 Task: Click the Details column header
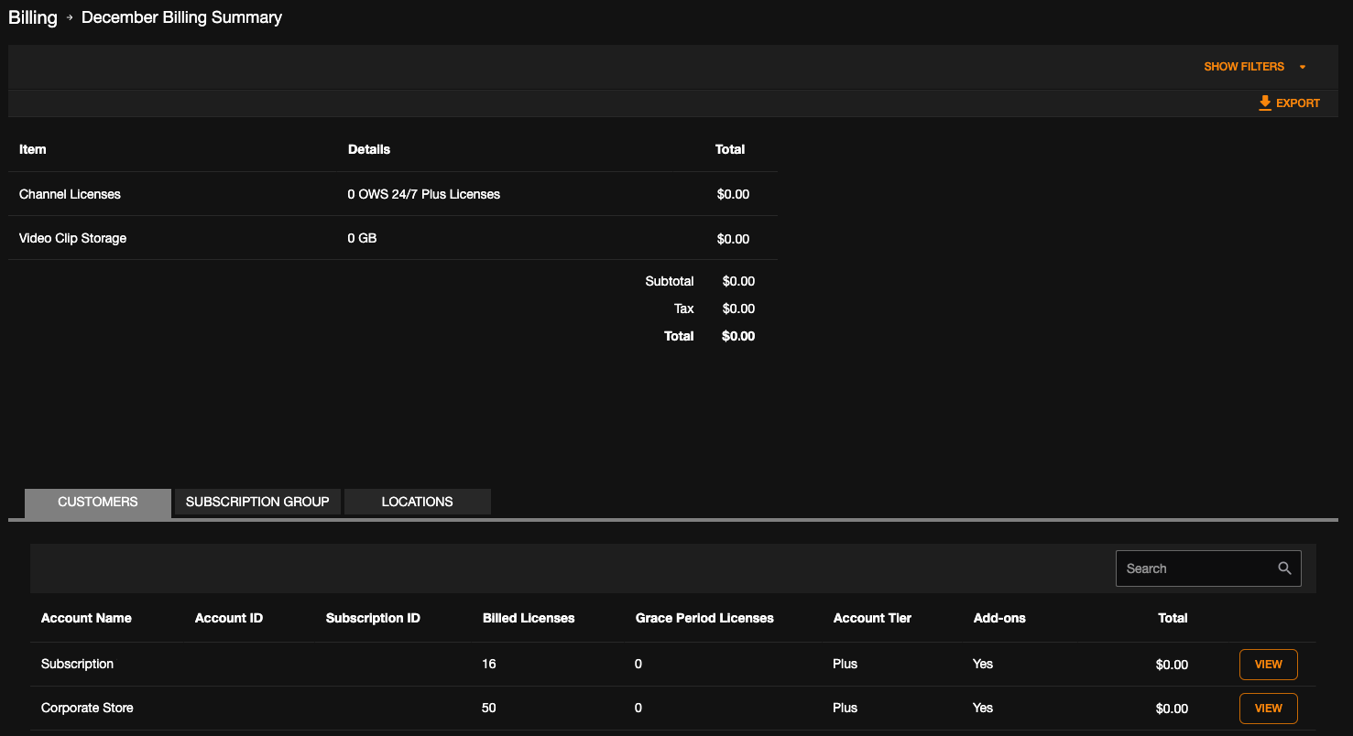369,149
